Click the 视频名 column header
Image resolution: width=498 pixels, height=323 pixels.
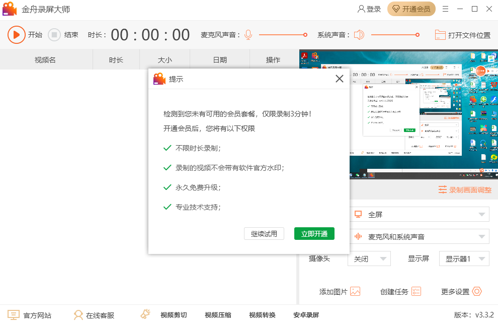coord(45,60)
